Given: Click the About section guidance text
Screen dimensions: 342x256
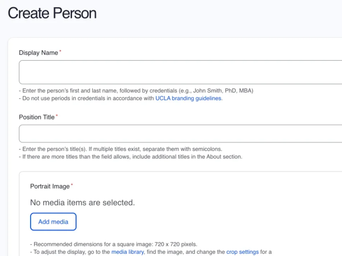Looking at the screenshot, I should point(131,156).
